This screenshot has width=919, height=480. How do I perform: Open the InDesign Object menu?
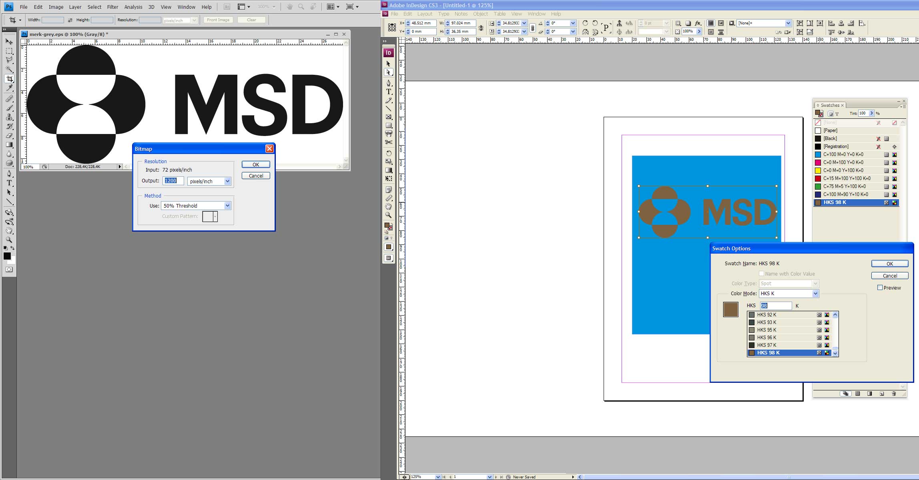[x=480, y=14]
